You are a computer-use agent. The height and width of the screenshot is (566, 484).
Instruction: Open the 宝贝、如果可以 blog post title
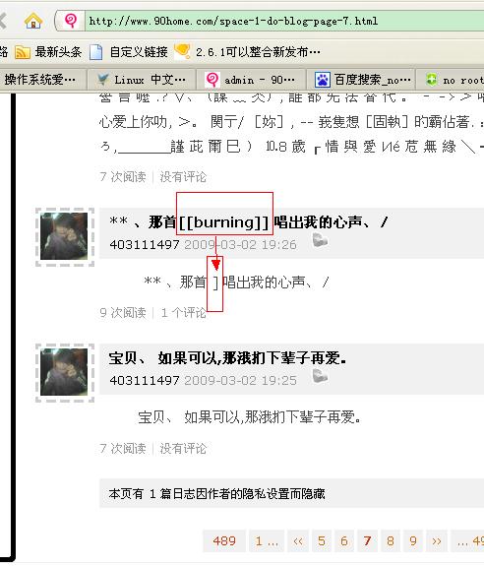[x=227, y=357]
